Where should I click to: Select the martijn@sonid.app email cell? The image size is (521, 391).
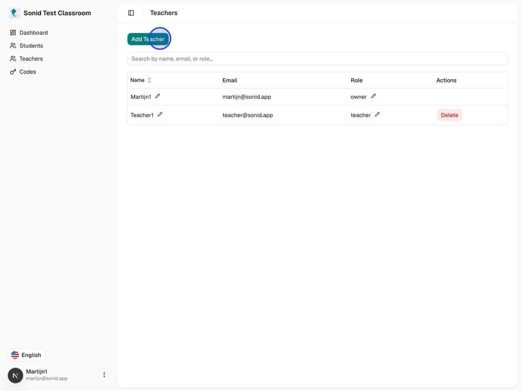[x=247, y=97]
